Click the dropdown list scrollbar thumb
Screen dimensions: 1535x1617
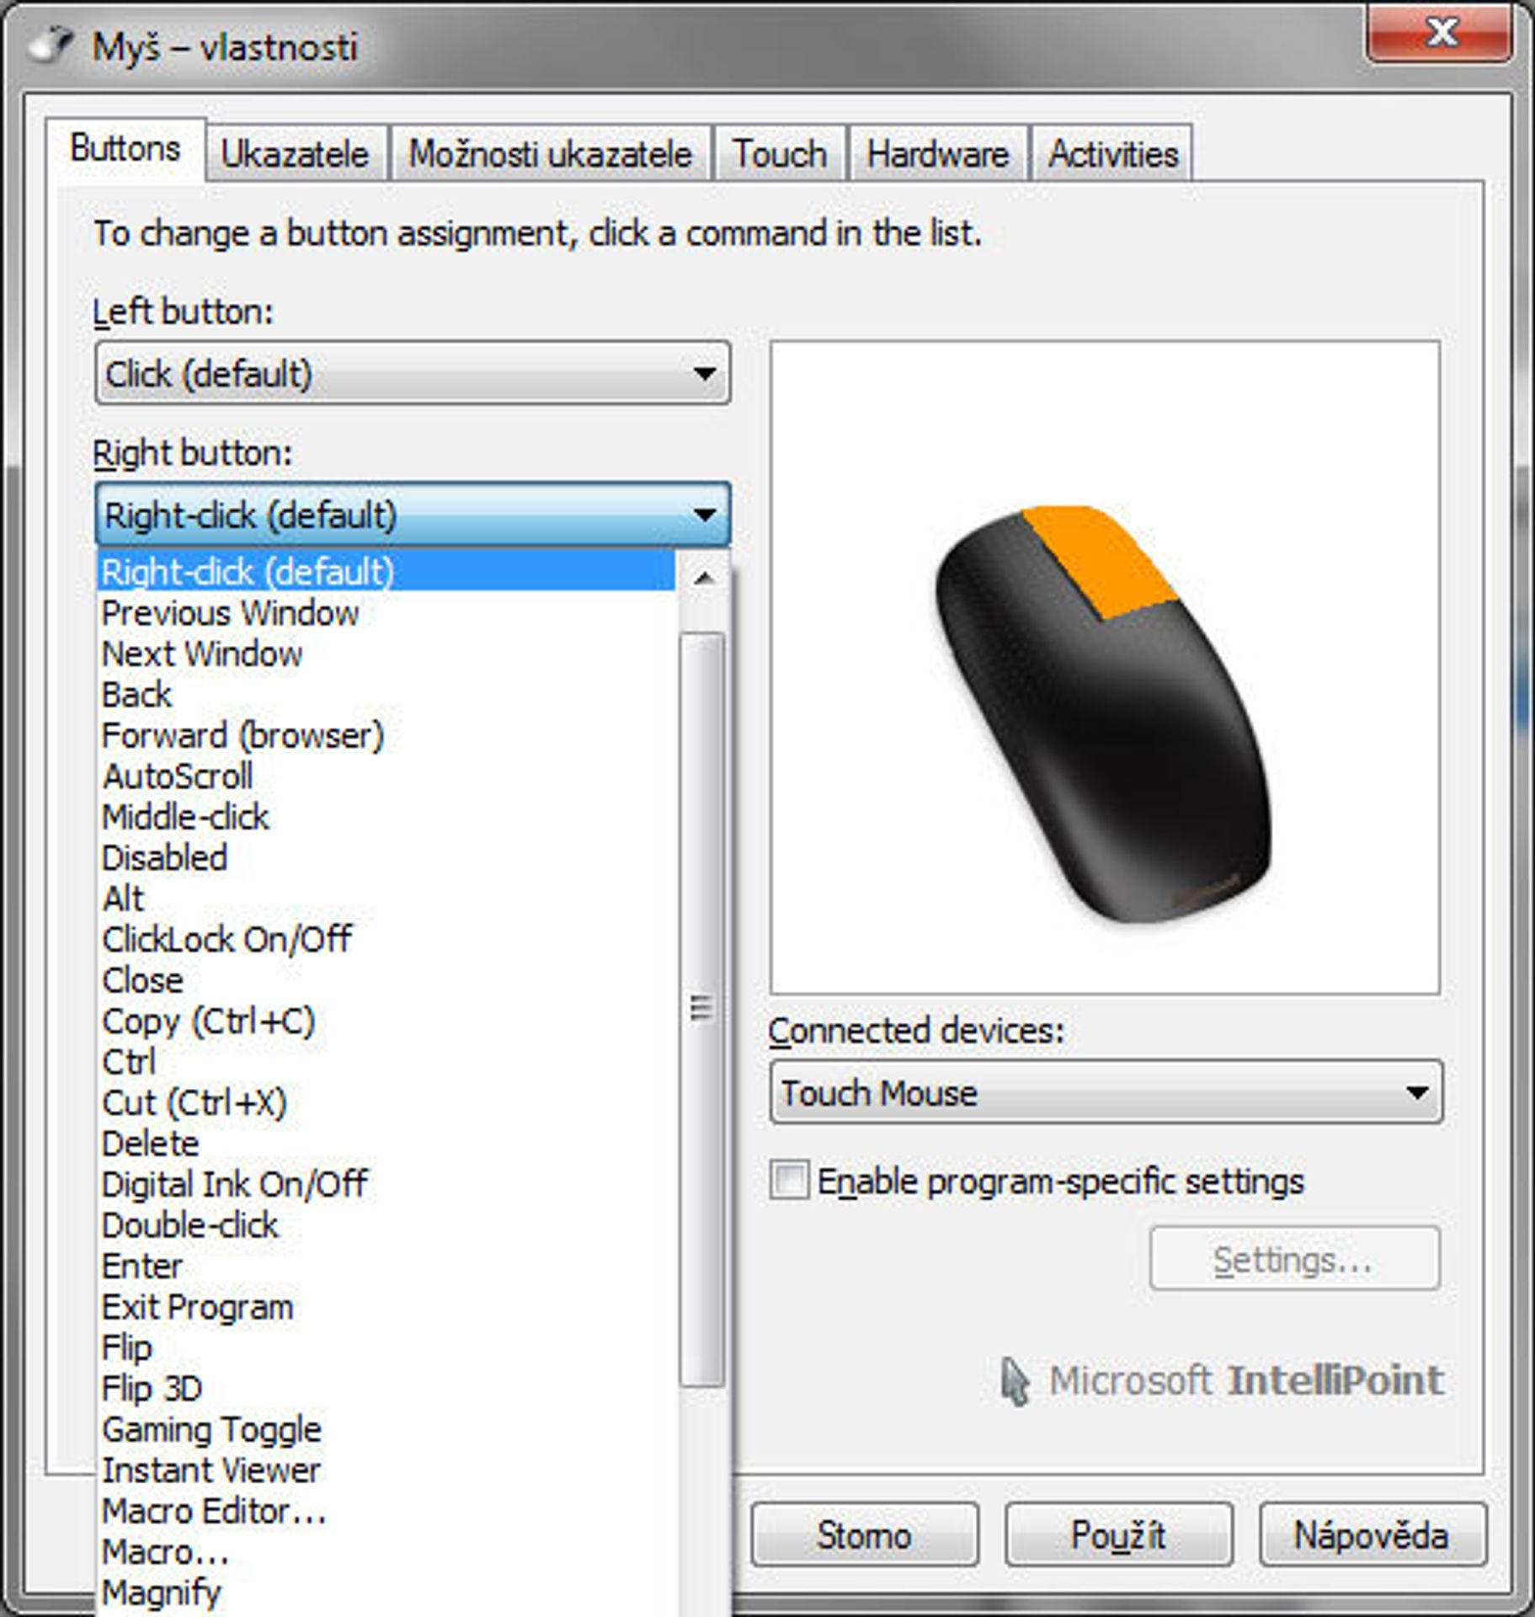tap(702, 1009)
